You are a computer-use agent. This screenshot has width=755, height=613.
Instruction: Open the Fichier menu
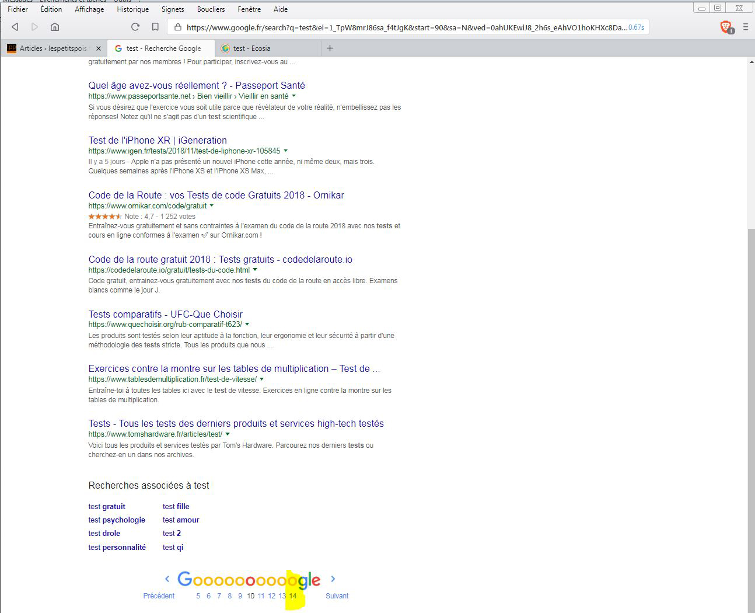click(18, 9)
